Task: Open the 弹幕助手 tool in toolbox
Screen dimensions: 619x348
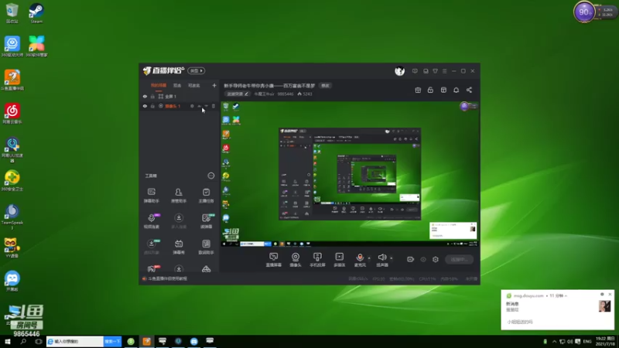Action: pyautogui.click(x=151, y=196)
